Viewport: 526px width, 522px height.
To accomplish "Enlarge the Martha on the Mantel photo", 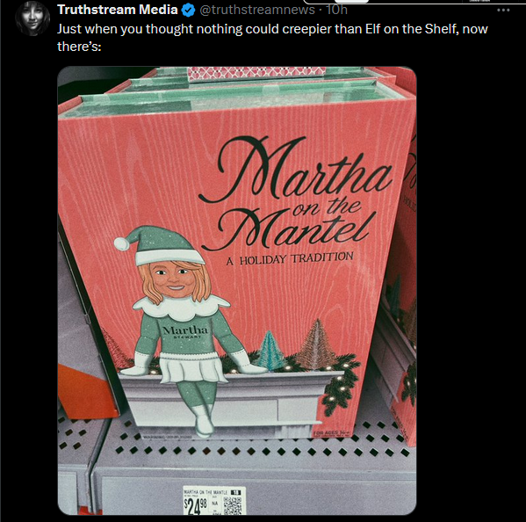I will [x=237, y=290].
